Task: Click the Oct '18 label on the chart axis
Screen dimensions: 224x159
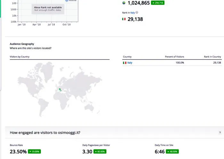Action: (x=67, y=24)
